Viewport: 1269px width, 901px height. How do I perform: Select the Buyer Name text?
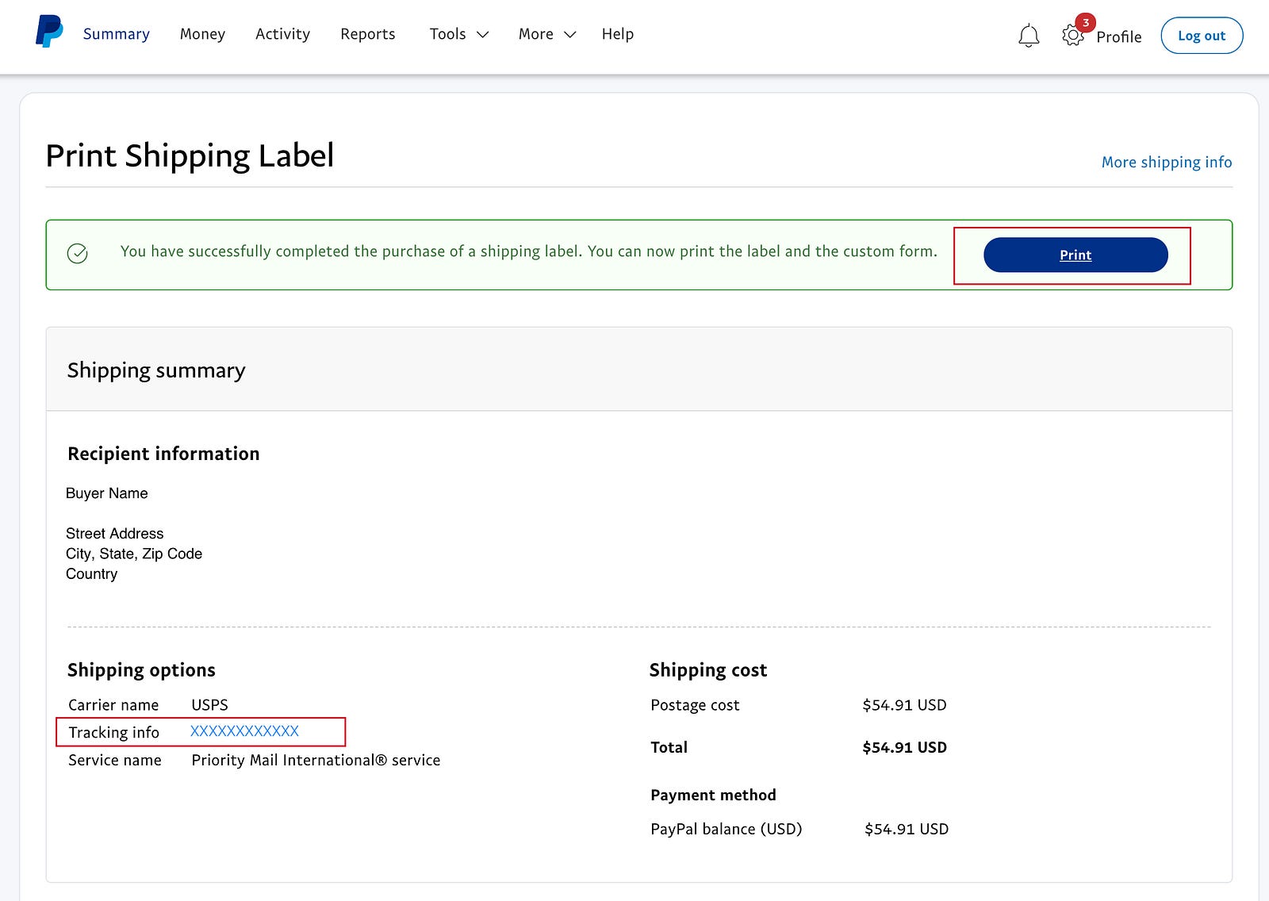coord(107,493)
